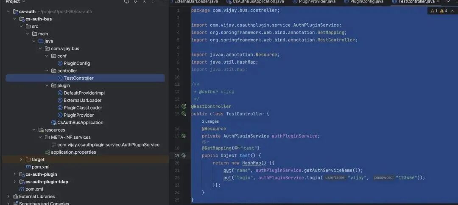
Task: Click the "test" URL in @GetMapping
Action: (x=249, y=148)
